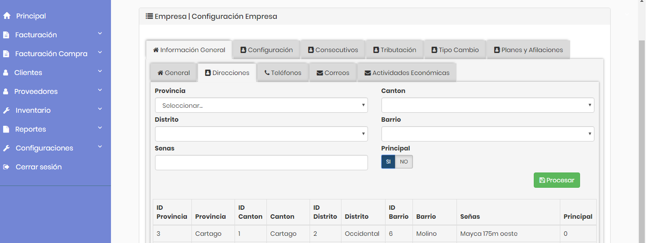Click the wrench icon beside Inventario
Viewport: 647px width, 243px height.
(x=6, y=110)
